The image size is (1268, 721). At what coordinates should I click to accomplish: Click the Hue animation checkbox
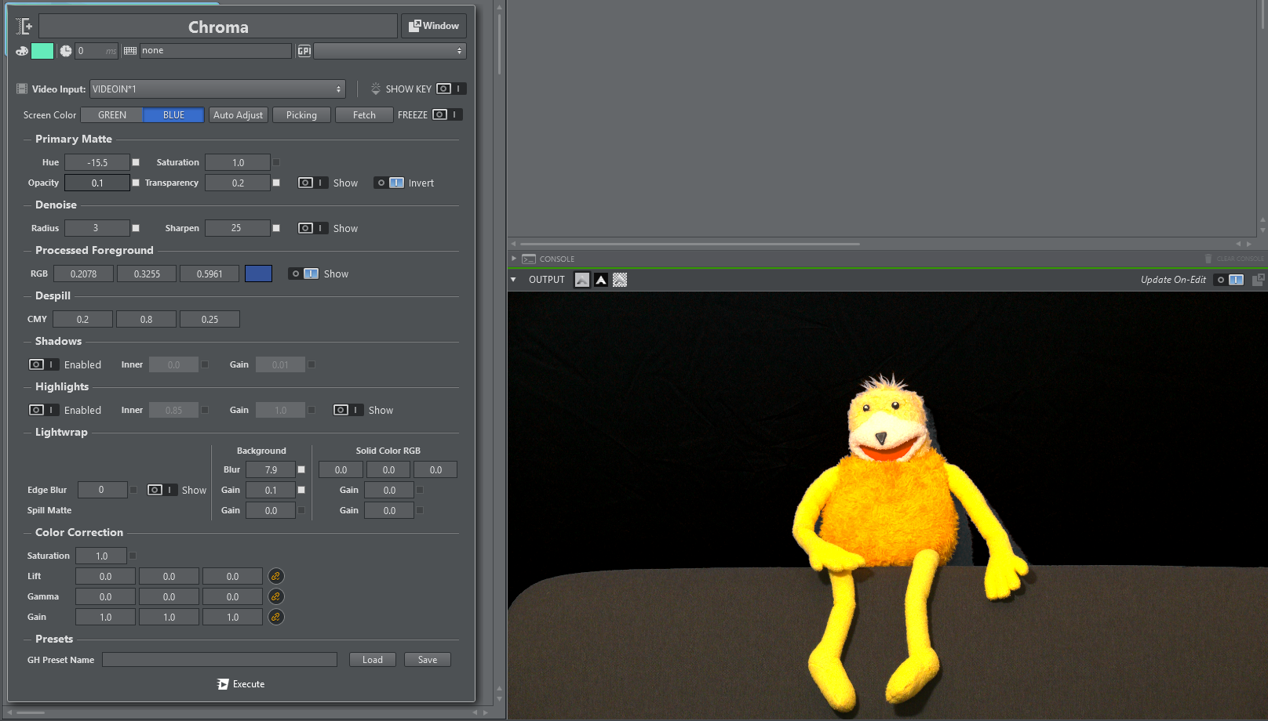click(136, 162)
